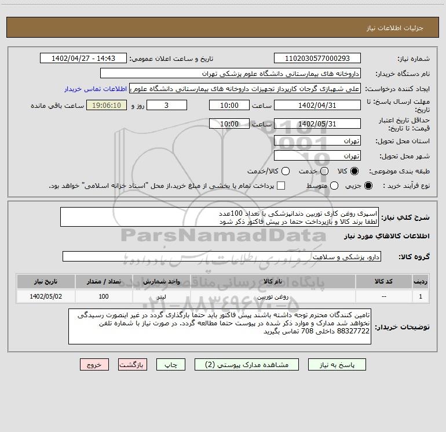Click the اطلاعات کالاهای مورد نیاز heading
The image size is (446, 432).
click(387, 236)
